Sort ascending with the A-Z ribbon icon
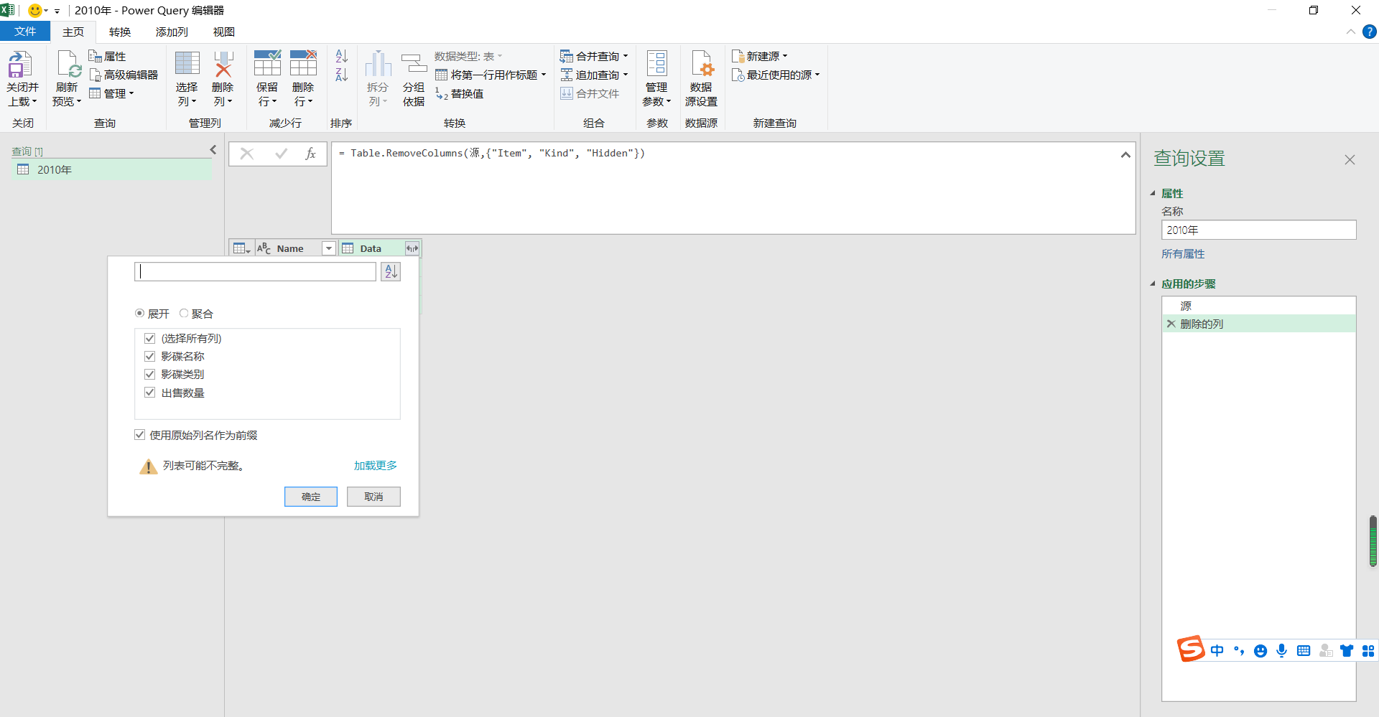Image resolution: width=1379 pixels, height=717 pixels. (x=342, y=56)
